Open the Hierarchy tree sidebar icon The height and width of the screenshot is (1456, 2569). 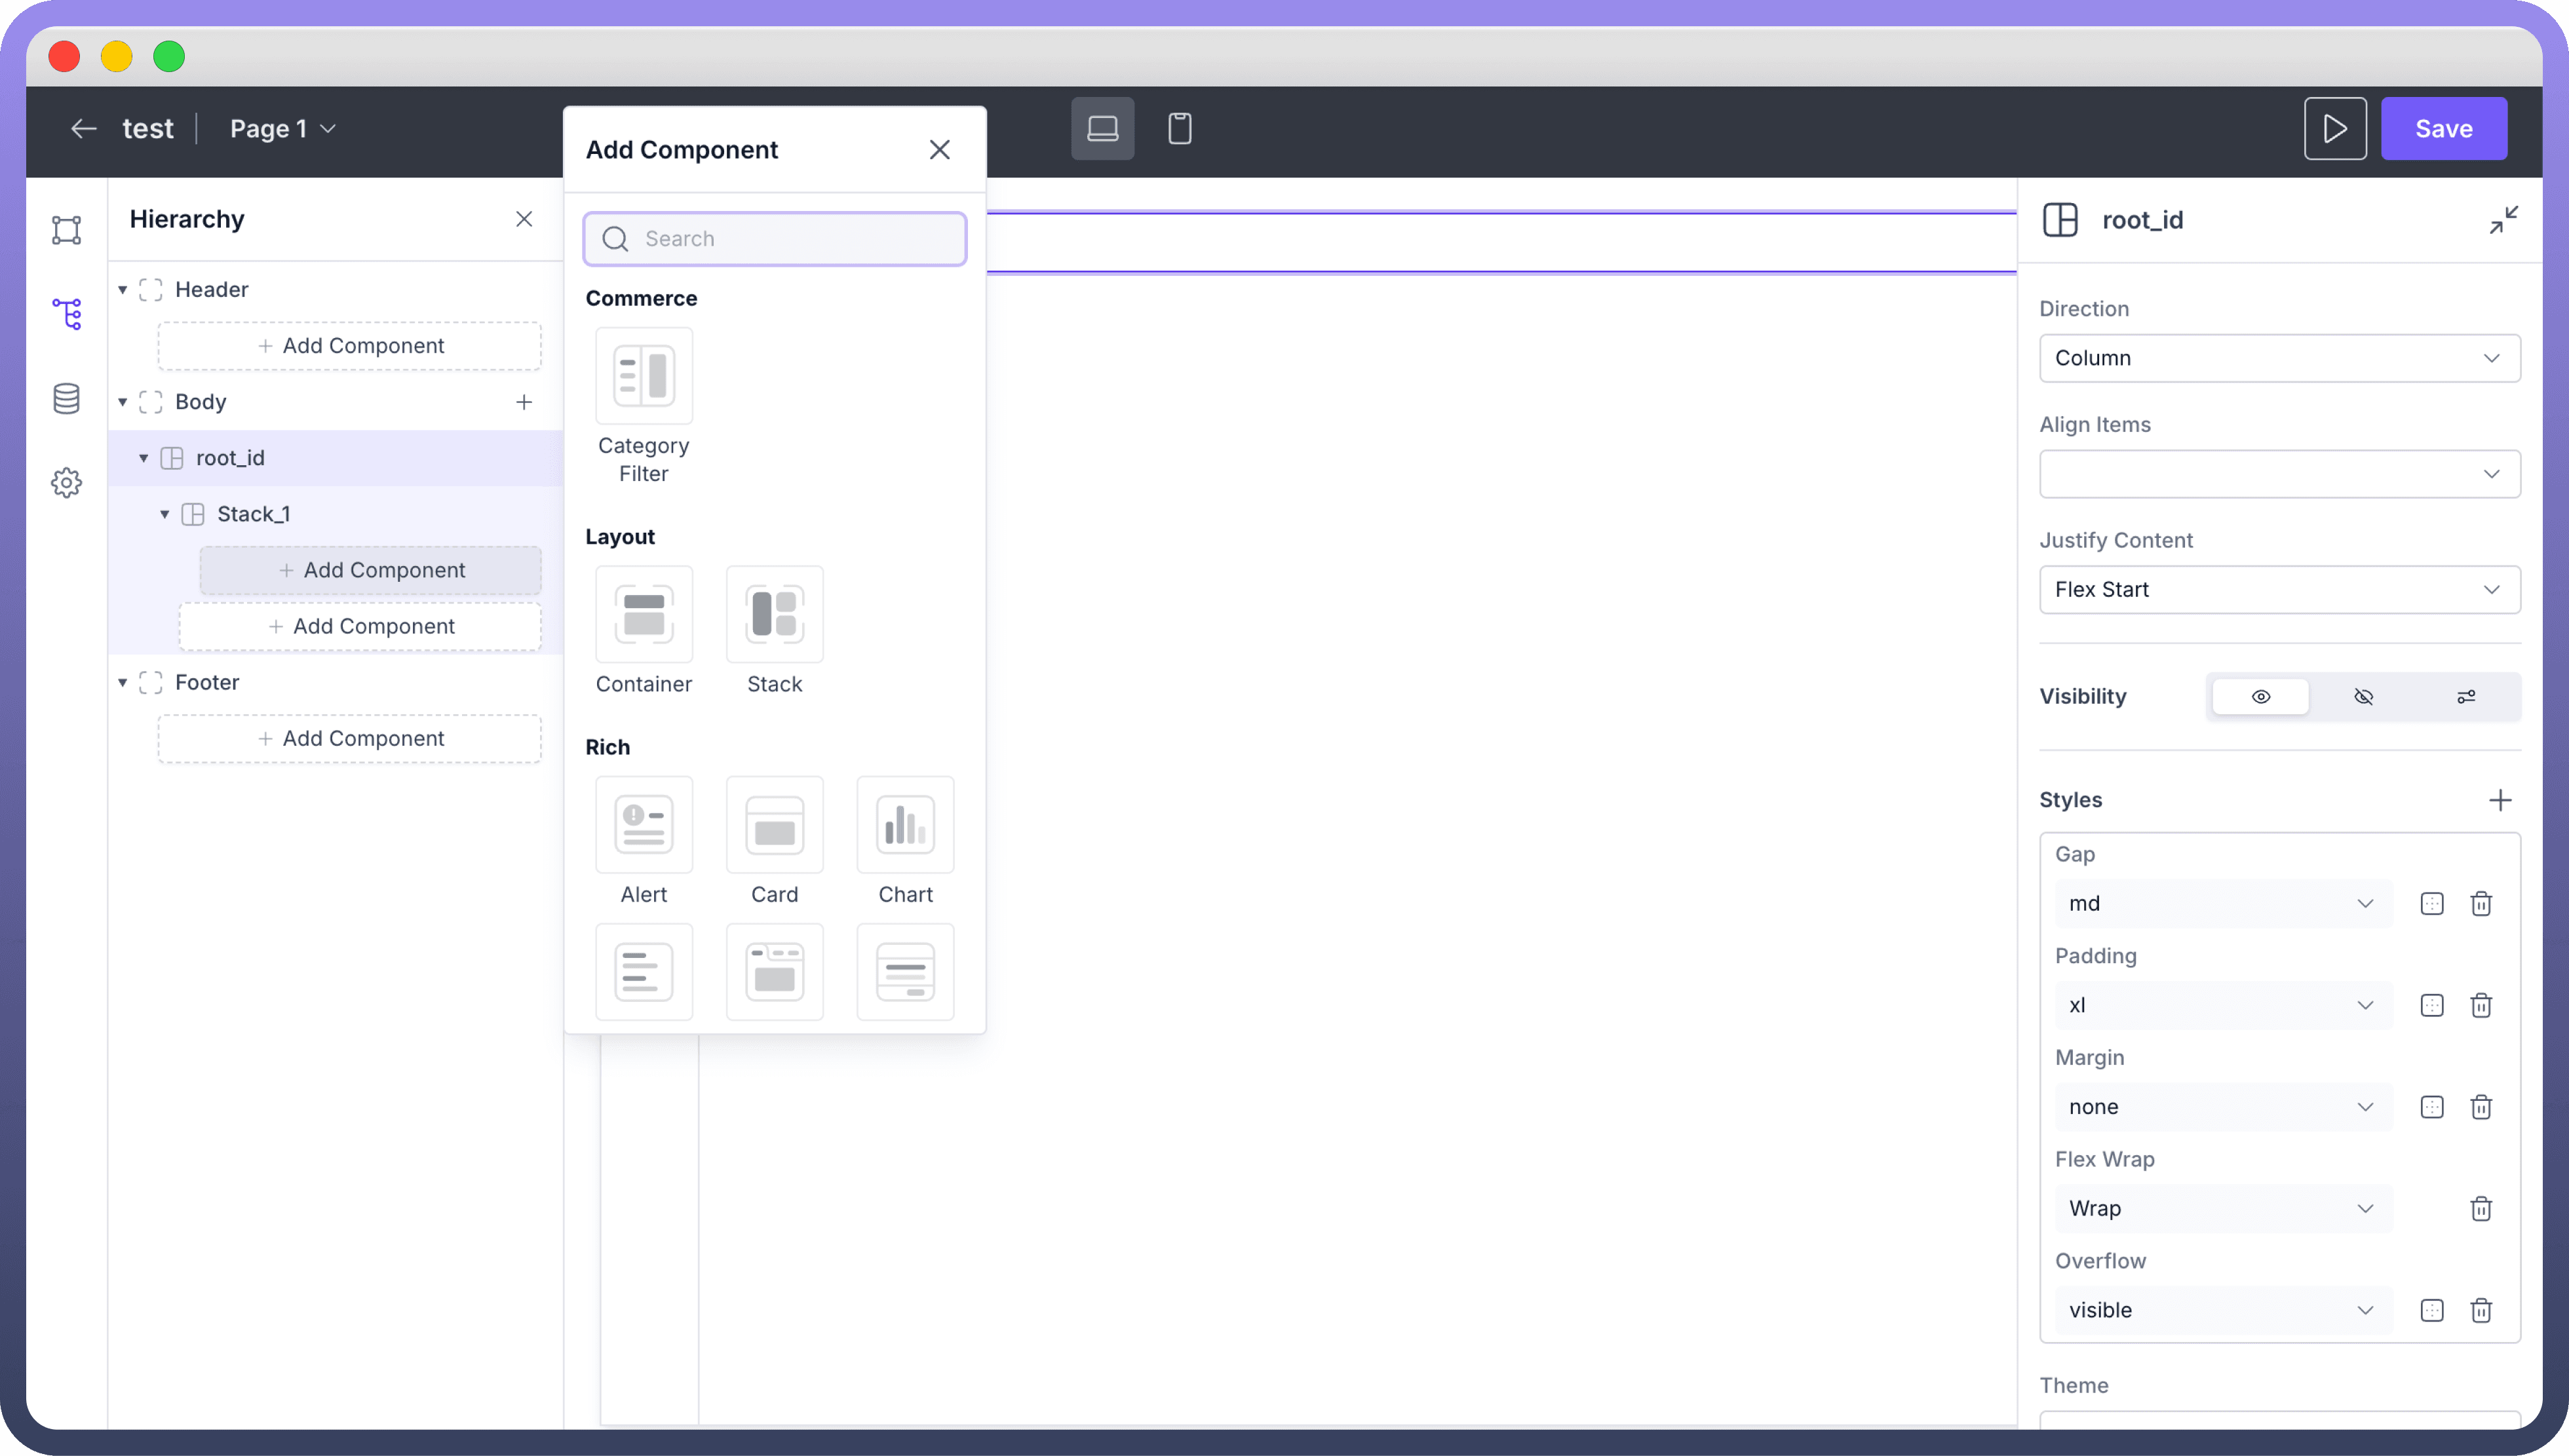click(67, 314)
